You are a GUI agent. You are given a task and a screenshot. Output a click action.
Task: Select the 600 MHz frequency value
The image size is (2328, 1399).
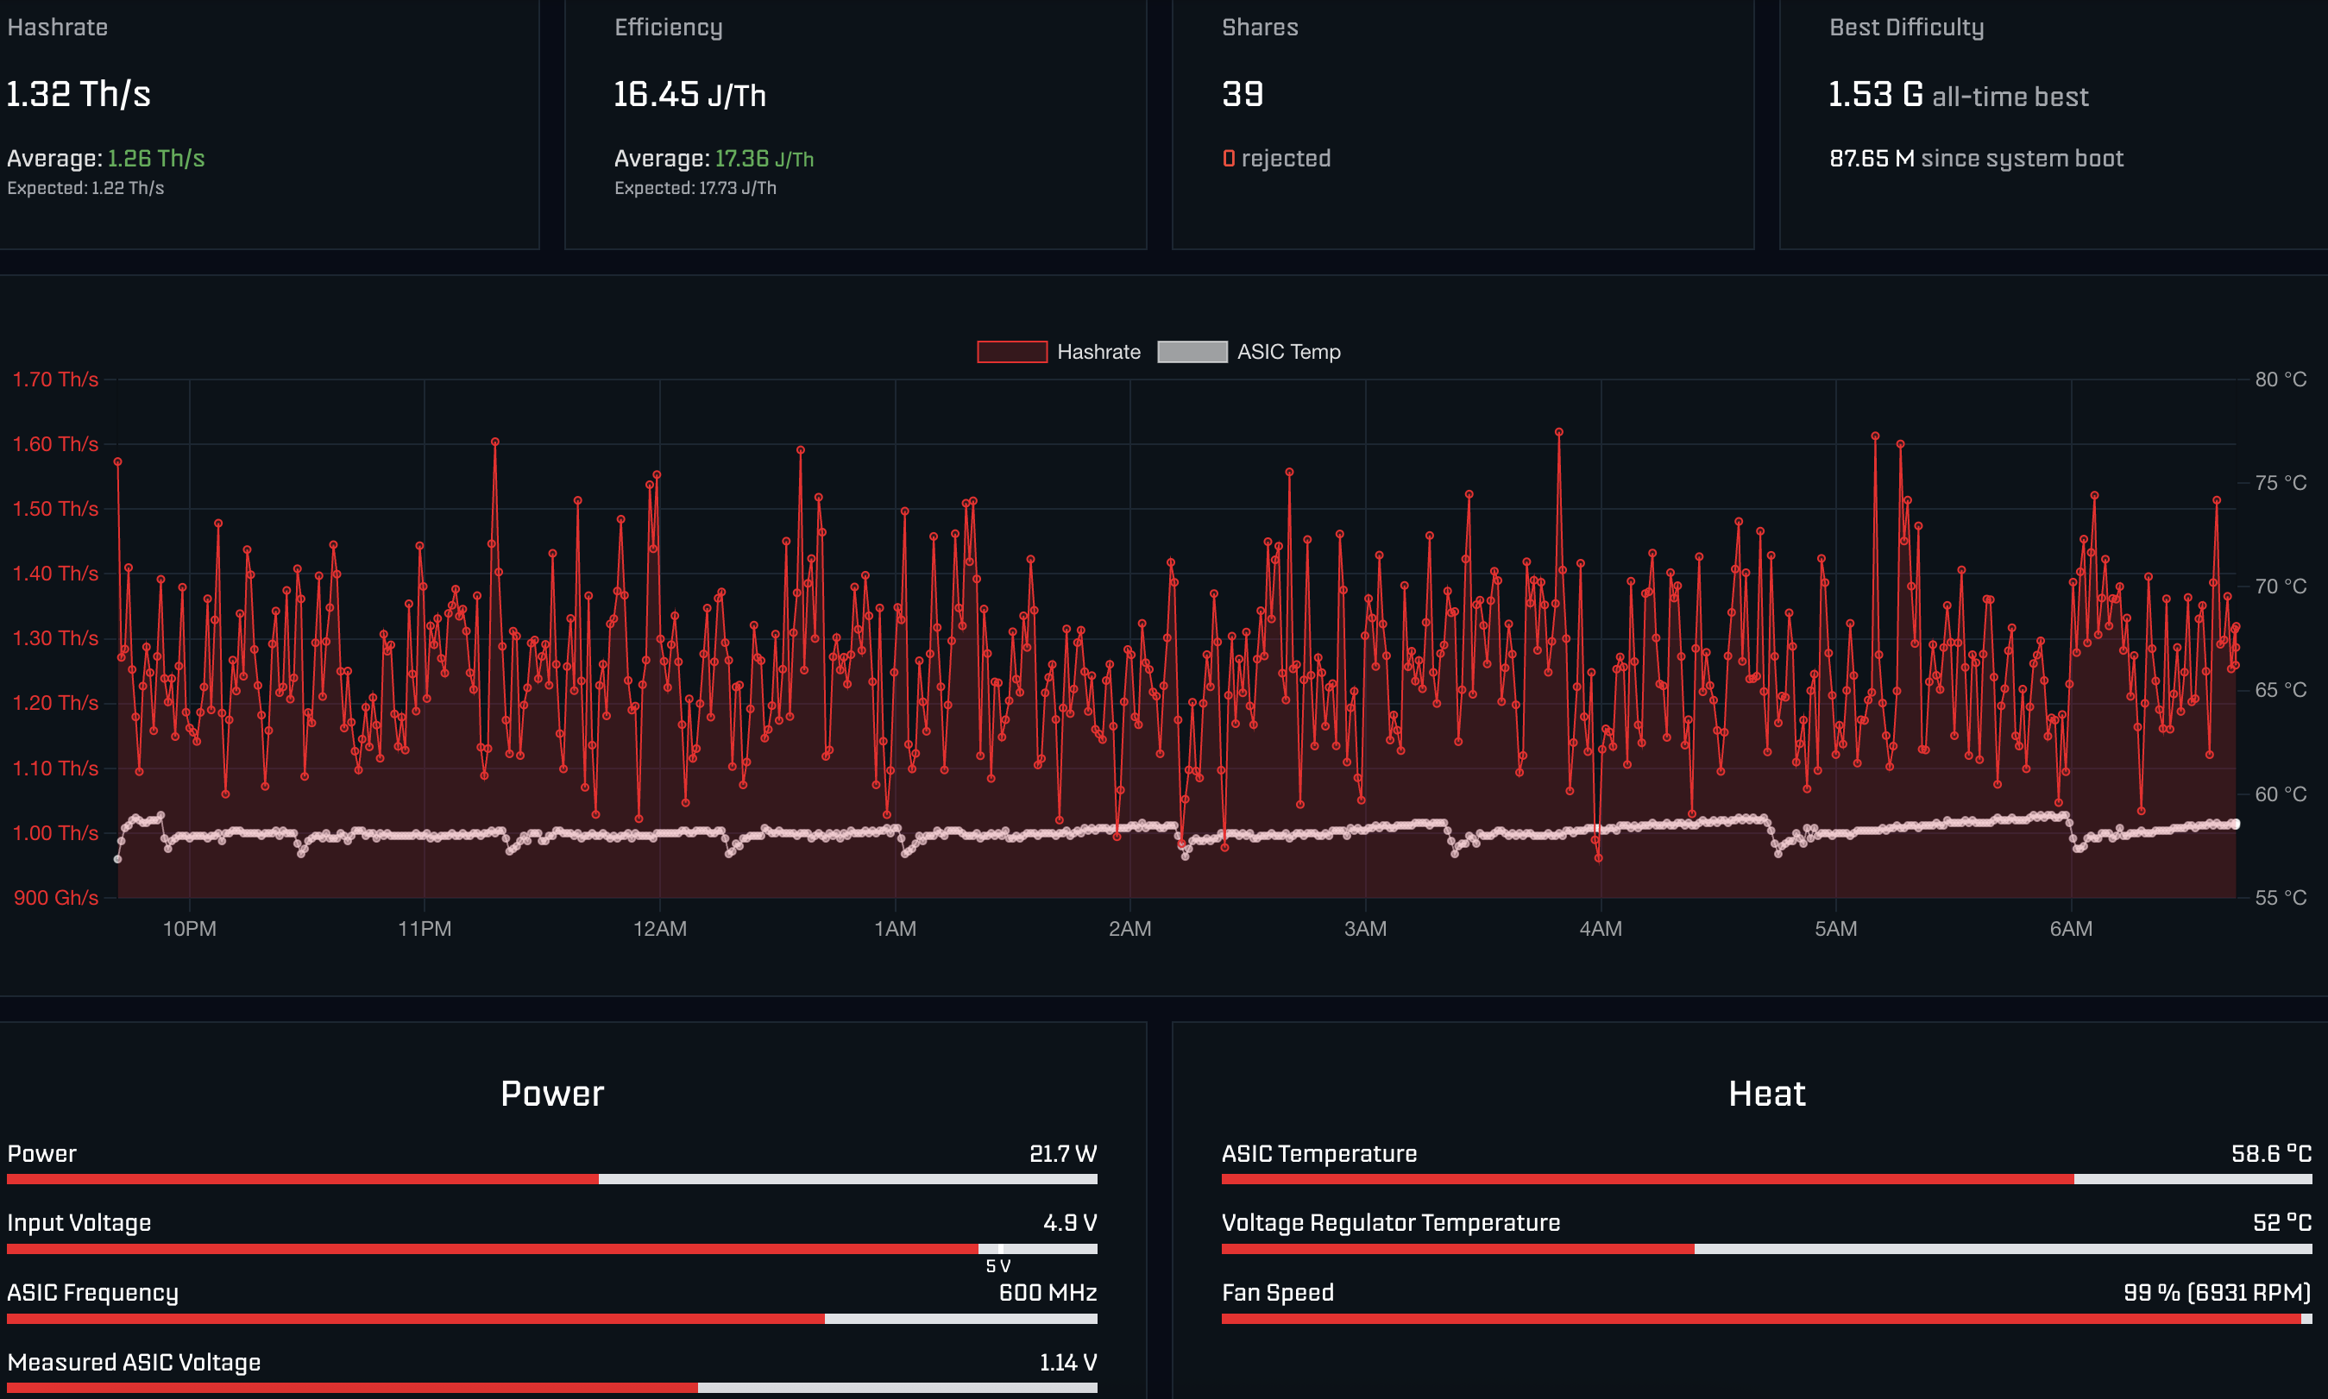point(1048,1292)
